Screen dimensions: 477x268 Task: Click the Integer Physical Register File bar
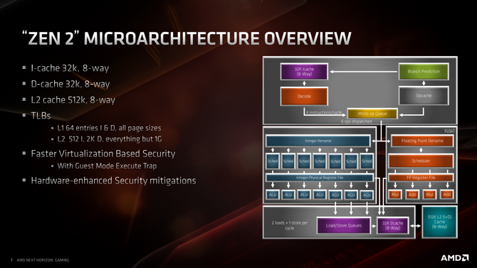point(320,178)
